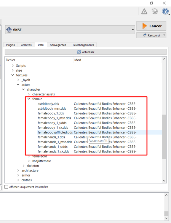Open the Raccourci shortcut dropdown
Image resolution: width=171 pixels, height=223 pixels.
coord(164,35)
